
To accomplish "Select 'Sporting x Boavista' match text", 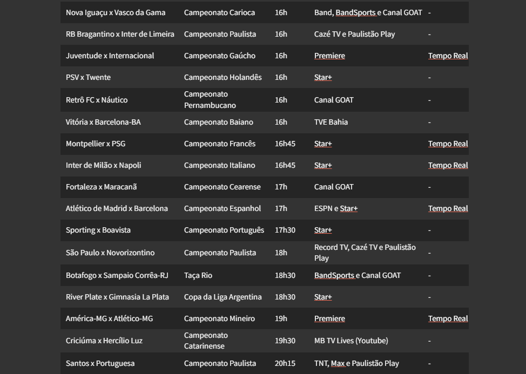I will pyautogui.click(x=98, y=230).
